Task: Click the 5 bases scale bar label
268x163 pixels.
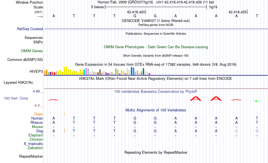Action: pyautogui.click(x=97, y=7)
